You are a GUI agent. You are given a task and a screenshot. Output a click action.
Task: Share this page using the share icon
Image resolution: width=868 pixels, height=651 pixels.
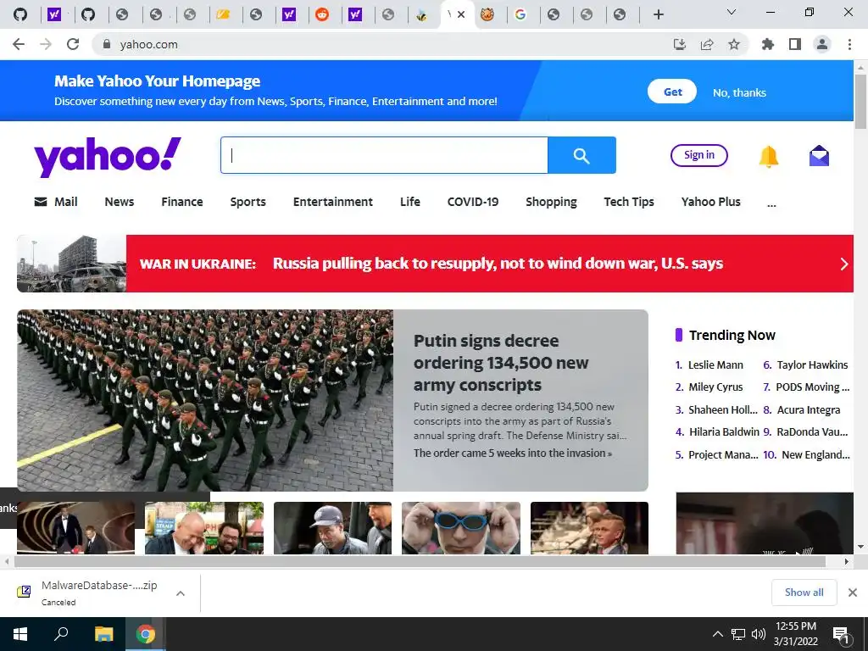tap(707, 44)
